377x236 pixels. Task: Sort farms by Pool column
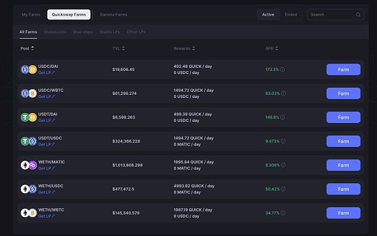(27, 48)
